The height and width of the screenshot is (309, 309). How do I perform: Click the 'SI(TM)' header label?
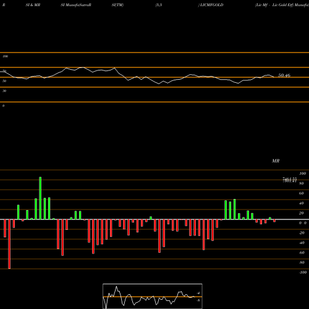pos(117,5)
